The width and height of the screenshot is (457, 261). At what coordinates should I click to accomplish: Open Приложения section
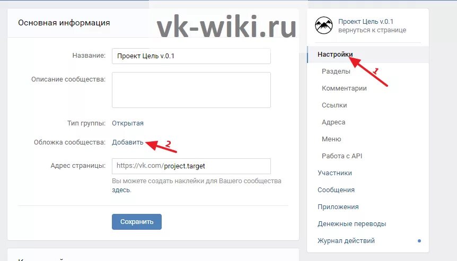(x=338, y=207)
